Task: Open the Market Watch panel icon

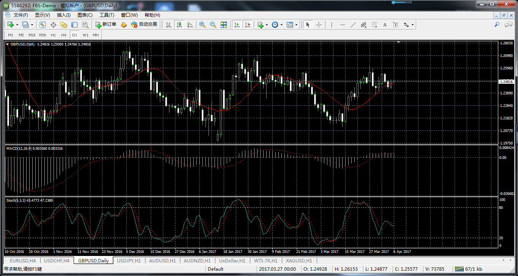Action: pos(43,25)
